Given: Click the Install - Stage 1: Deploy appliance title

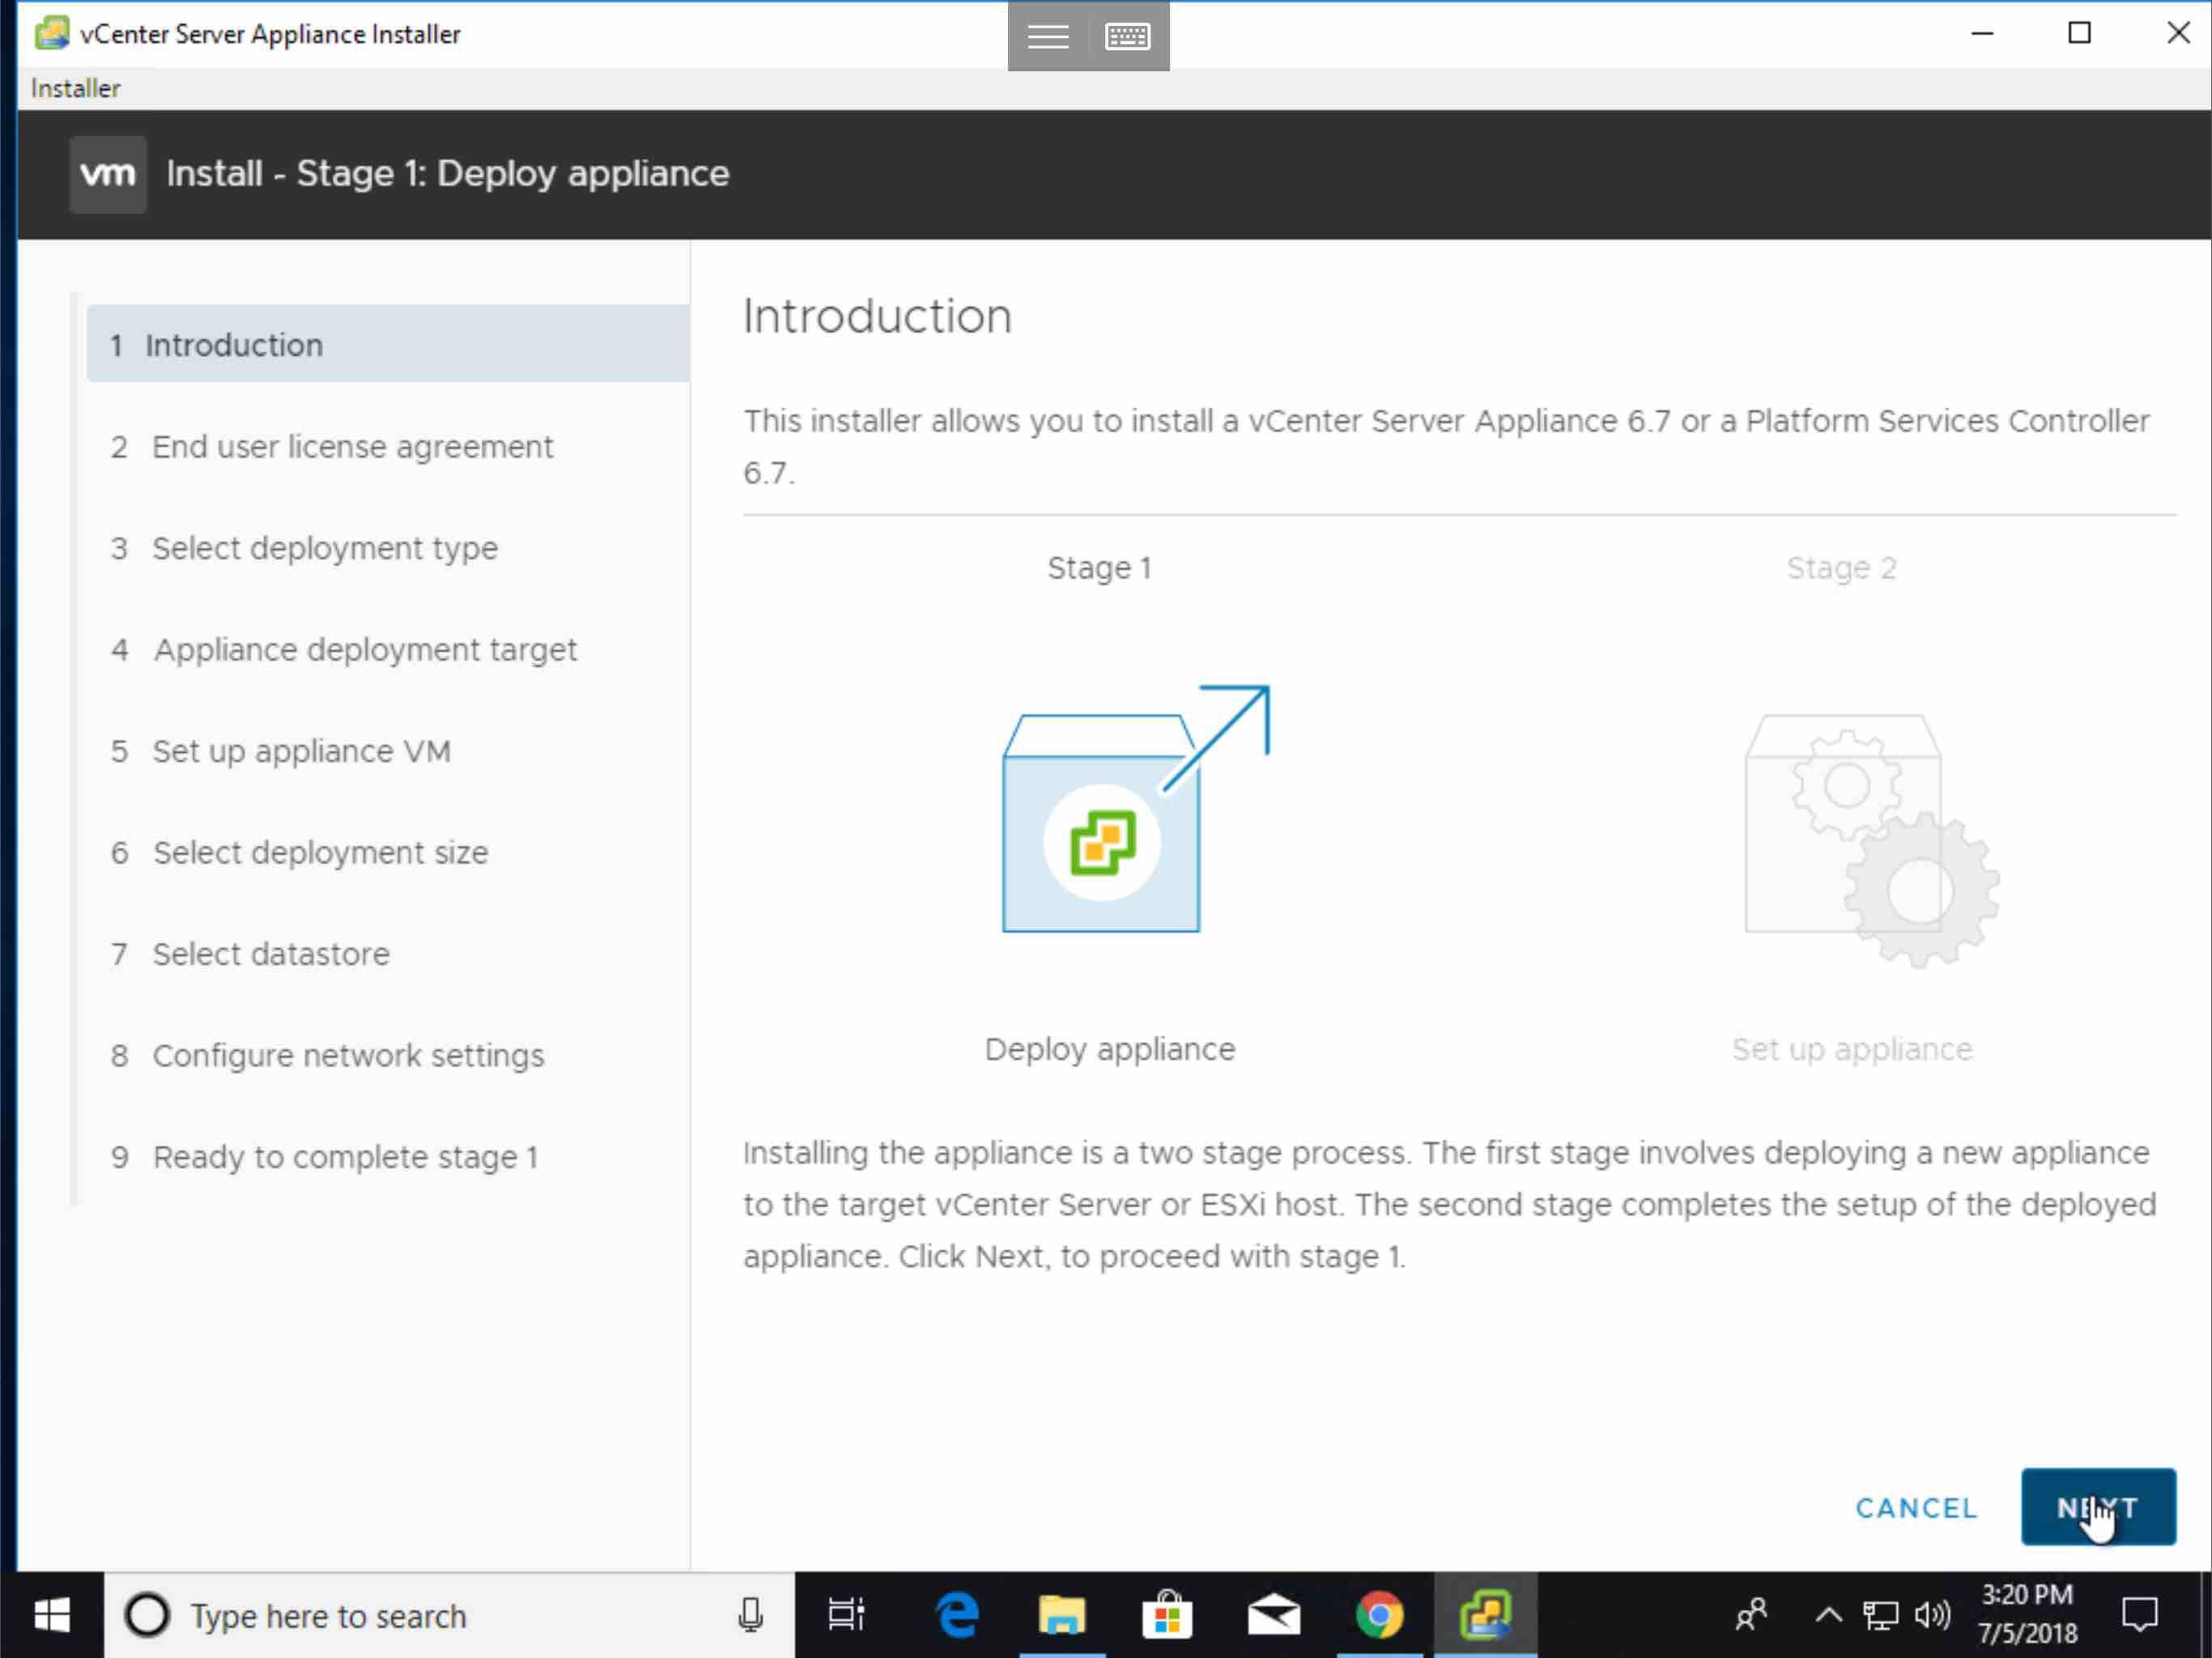Looking at the screenshot, I should pos(448,174).
